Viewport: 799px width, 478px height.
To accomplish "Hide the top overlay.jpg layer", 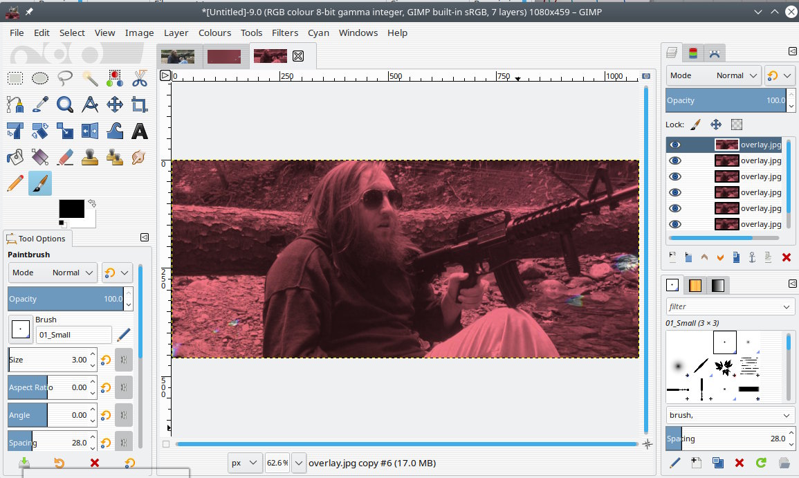I will 675,145.
